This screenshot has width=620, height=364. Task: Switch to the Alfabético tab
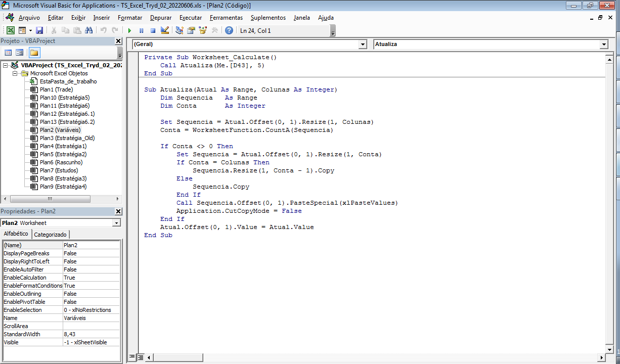click(x=16, y=234)
